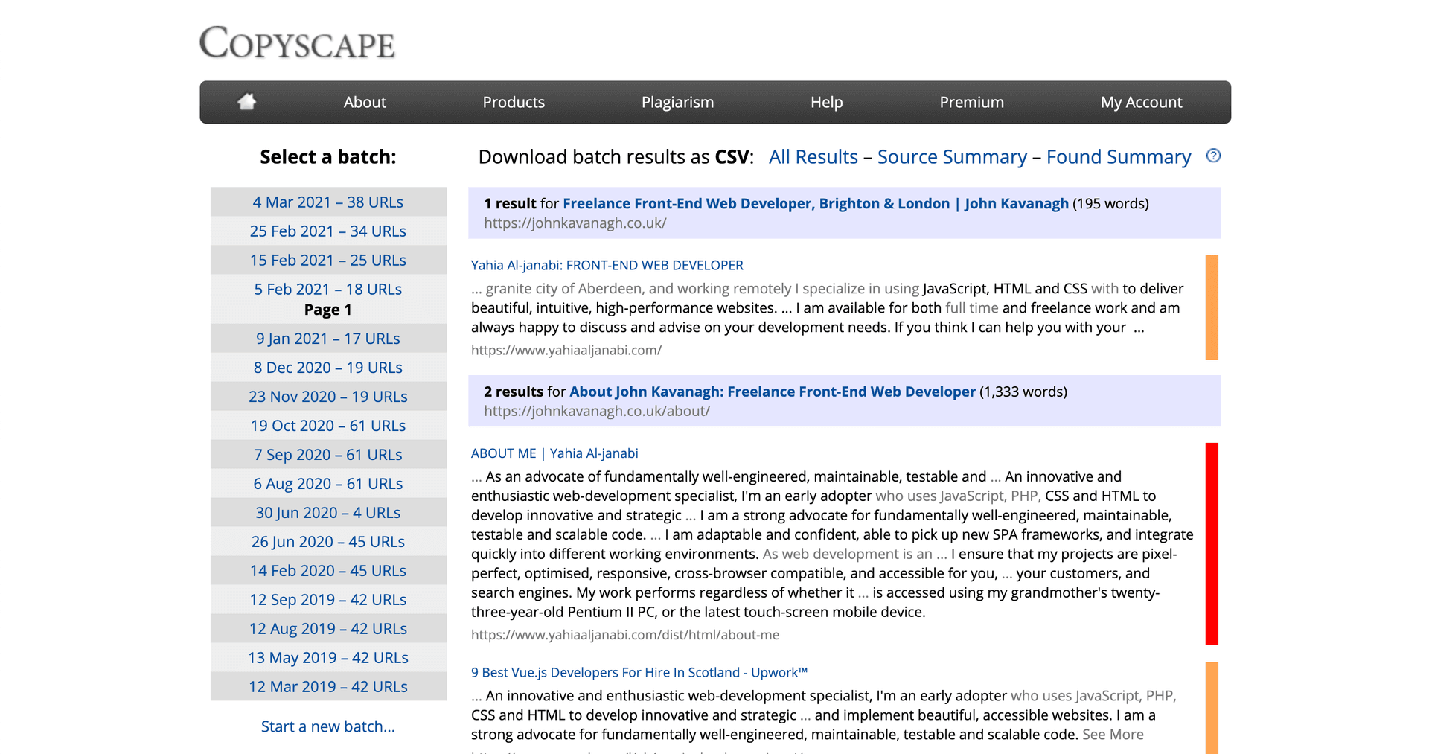This screenshot has width=1429, height=754.
Task: Select the 6 Aug 2020 batch
Action: click(x=328, y=483)
